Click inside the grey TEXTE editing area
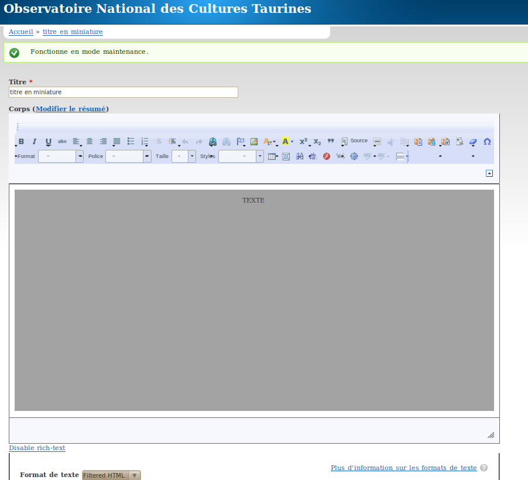The width and height of the screenshot is (528, 480). (254, 300)
